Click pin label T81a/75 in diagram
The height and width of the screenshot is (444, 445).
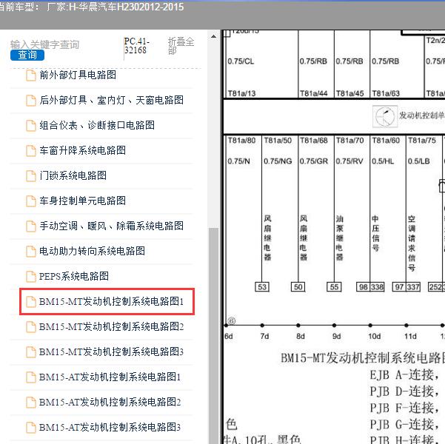[x=422, y=141]
